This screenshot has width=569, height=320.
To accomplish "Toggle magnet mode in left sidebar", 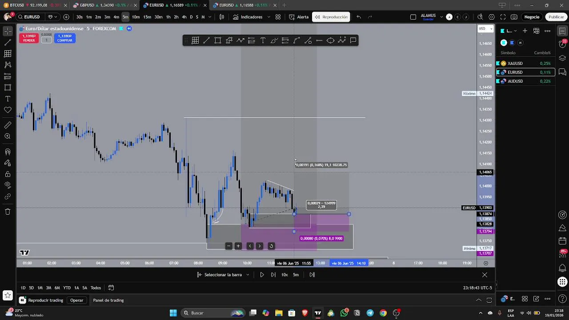I will pos(8,152).
